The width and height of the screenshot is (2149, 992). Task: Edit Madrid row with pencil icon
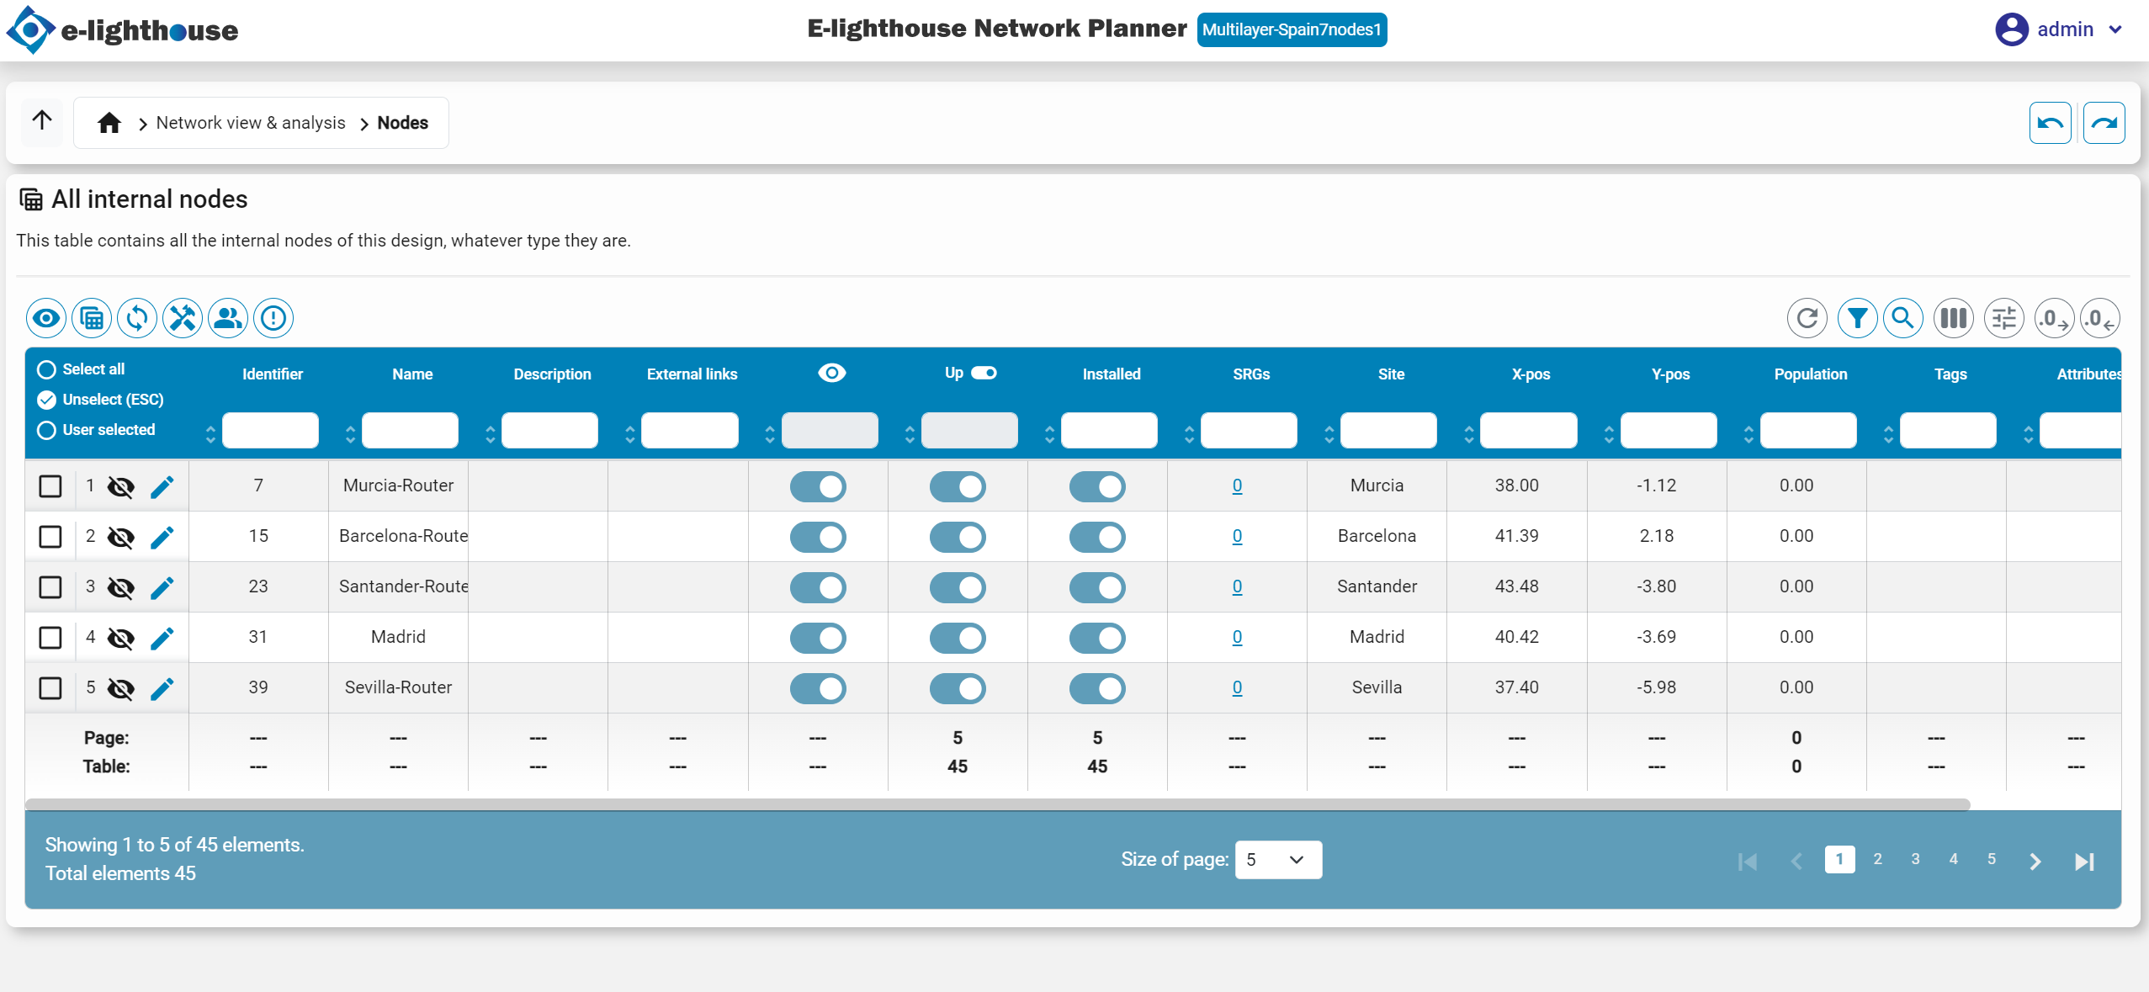[x=162, y=638]
